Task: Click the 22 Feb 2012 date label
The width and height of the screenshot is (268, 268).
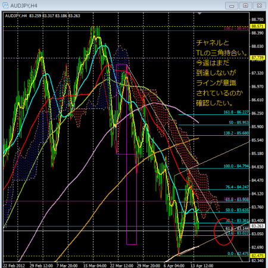Action: point(14,266)
